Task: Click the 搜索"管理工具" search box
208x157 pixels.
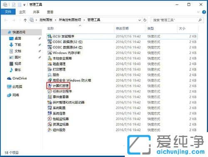Action: tap(177, 20)
